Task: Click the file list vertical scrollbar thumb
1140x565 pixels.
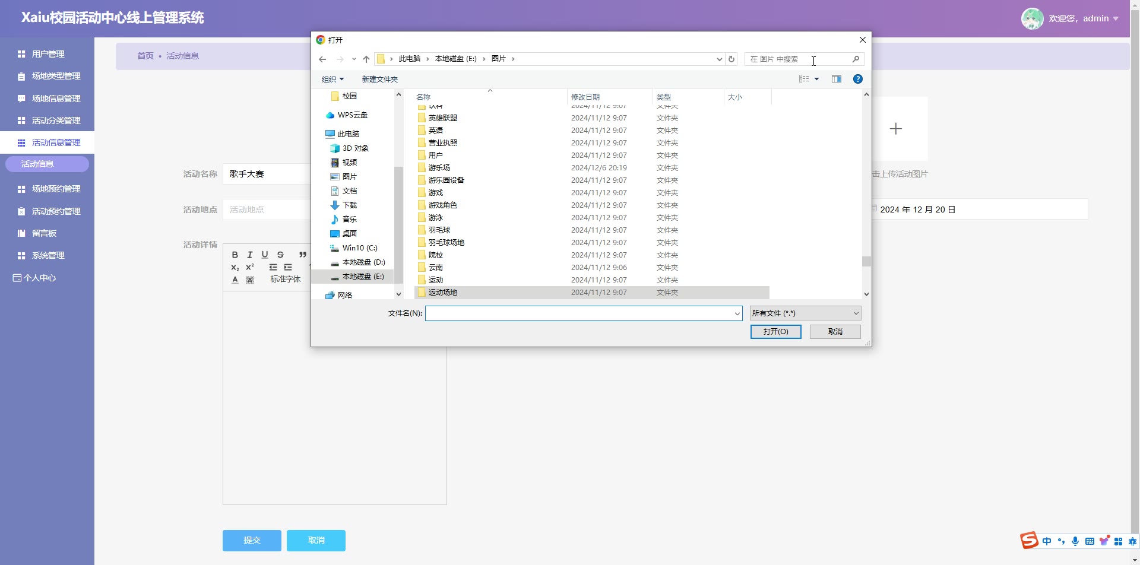Action: tap(866, 262)
